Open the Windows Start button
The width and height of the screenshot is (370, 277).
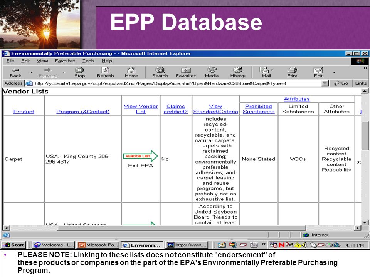pyautogui.click(x=13, y=245)
